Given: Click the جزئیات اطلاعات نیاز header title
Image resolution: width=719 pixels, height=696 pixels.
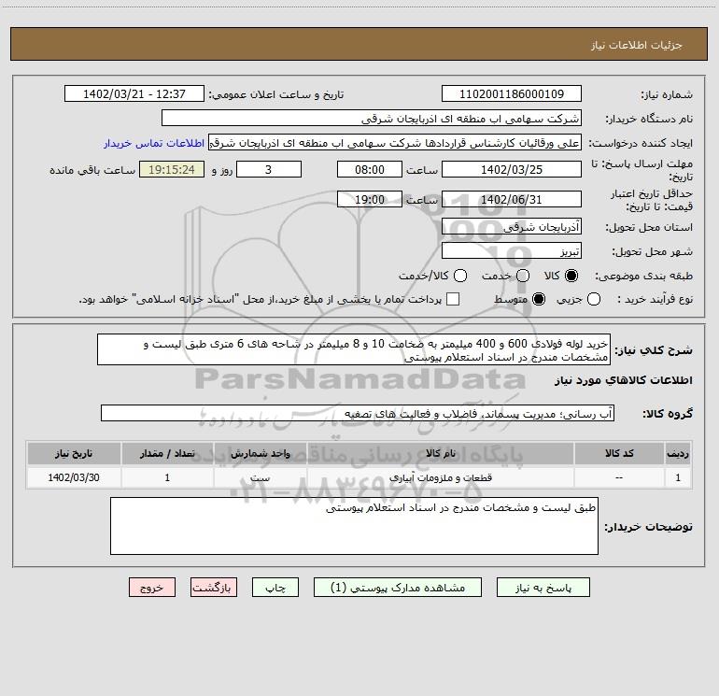Looking at the screenshot, I should 637,45.
